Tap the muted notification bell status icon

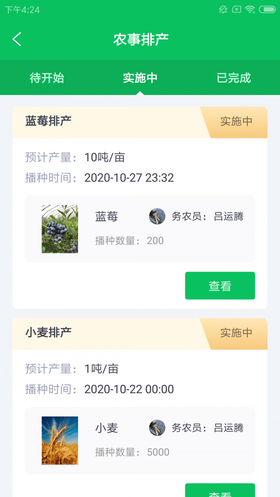click(223, 9)
